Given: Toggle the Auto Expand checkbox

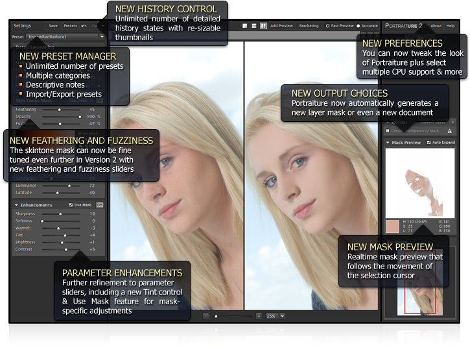Looking at the screenshot, I should click(429, 143).
